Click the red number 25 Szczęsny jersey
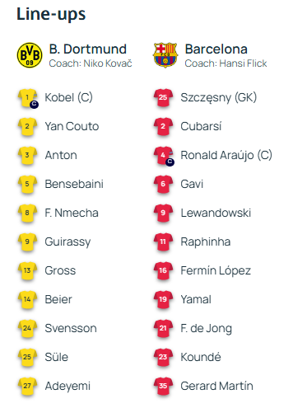This screenshot has width=307, height=408. pos(163,98)
